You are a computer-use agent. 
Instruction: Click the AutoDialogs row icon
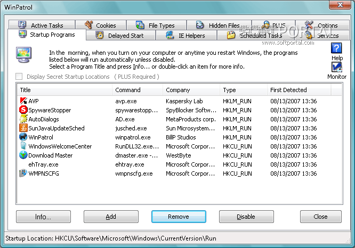coord(23,119)
